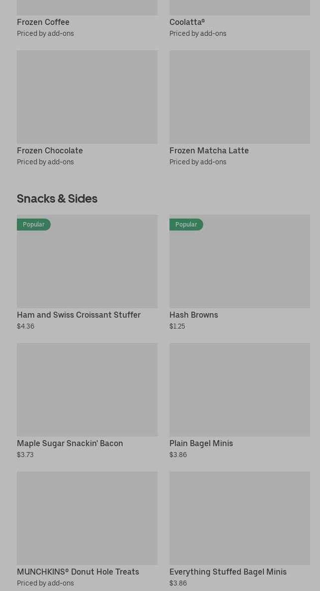Open the MUNCHKINS Donut Hole Treats image
Viewport: 320px width, 591px height.
tap(87, 518)
